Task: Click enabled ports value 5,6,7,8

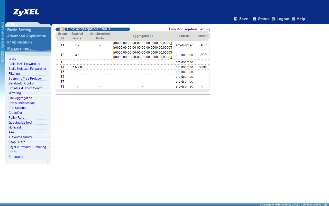Action: click(x=77, y=67)
